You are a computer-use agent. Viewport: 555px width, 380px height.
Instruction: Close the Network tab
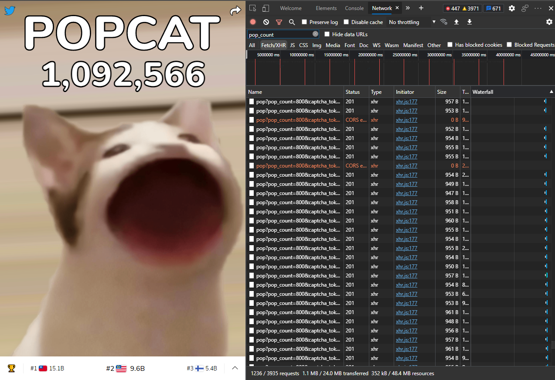tap(397, 8)
